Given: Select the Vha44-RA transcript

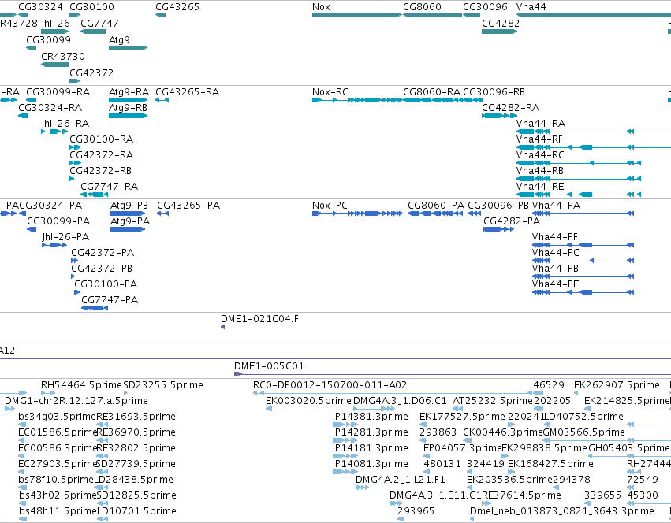Looking at the screenshot, I should 594,132.
